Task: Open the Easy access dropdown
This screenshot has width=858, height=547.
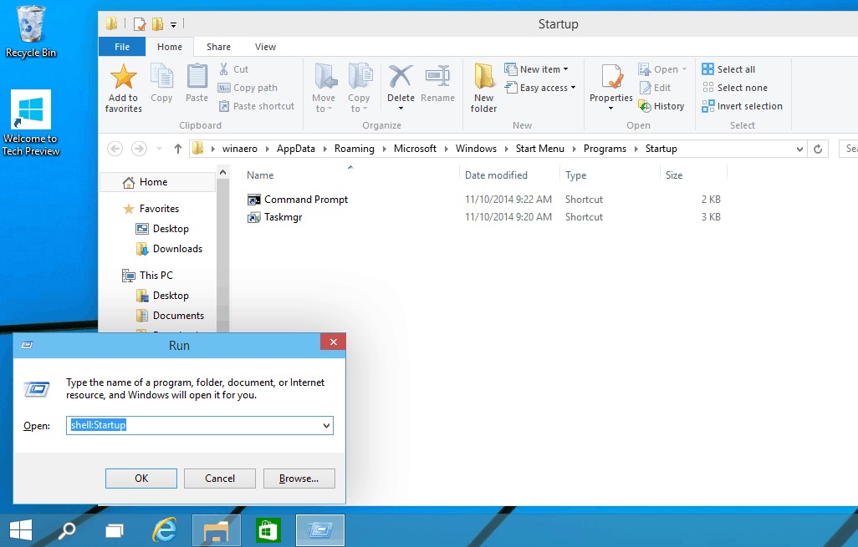Action: [x=539, y=88]
